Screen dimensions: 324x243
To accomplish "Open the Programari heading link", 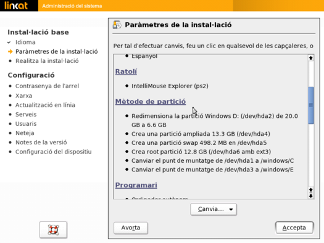I will [x=136, y=185].
